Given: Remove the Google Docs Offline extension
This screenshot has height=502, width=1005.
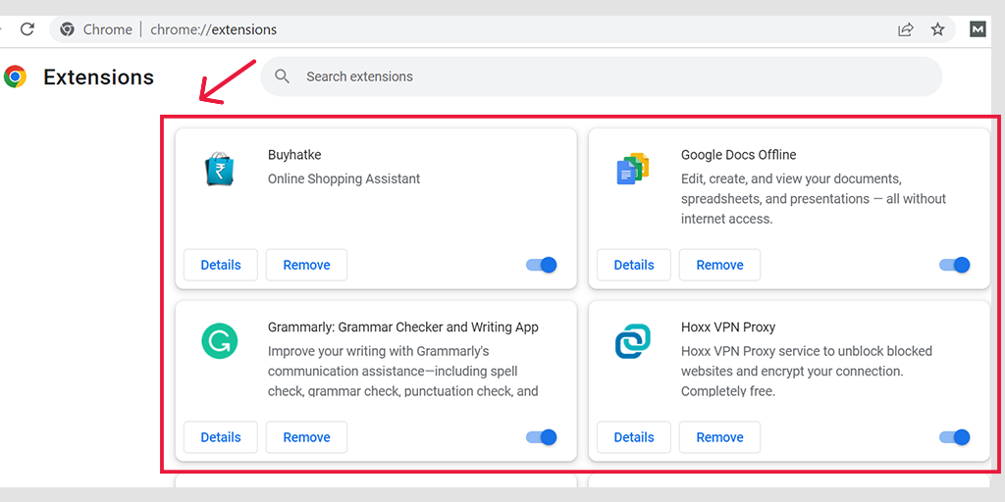Looking at the screenshot, I should coord(719,265).
